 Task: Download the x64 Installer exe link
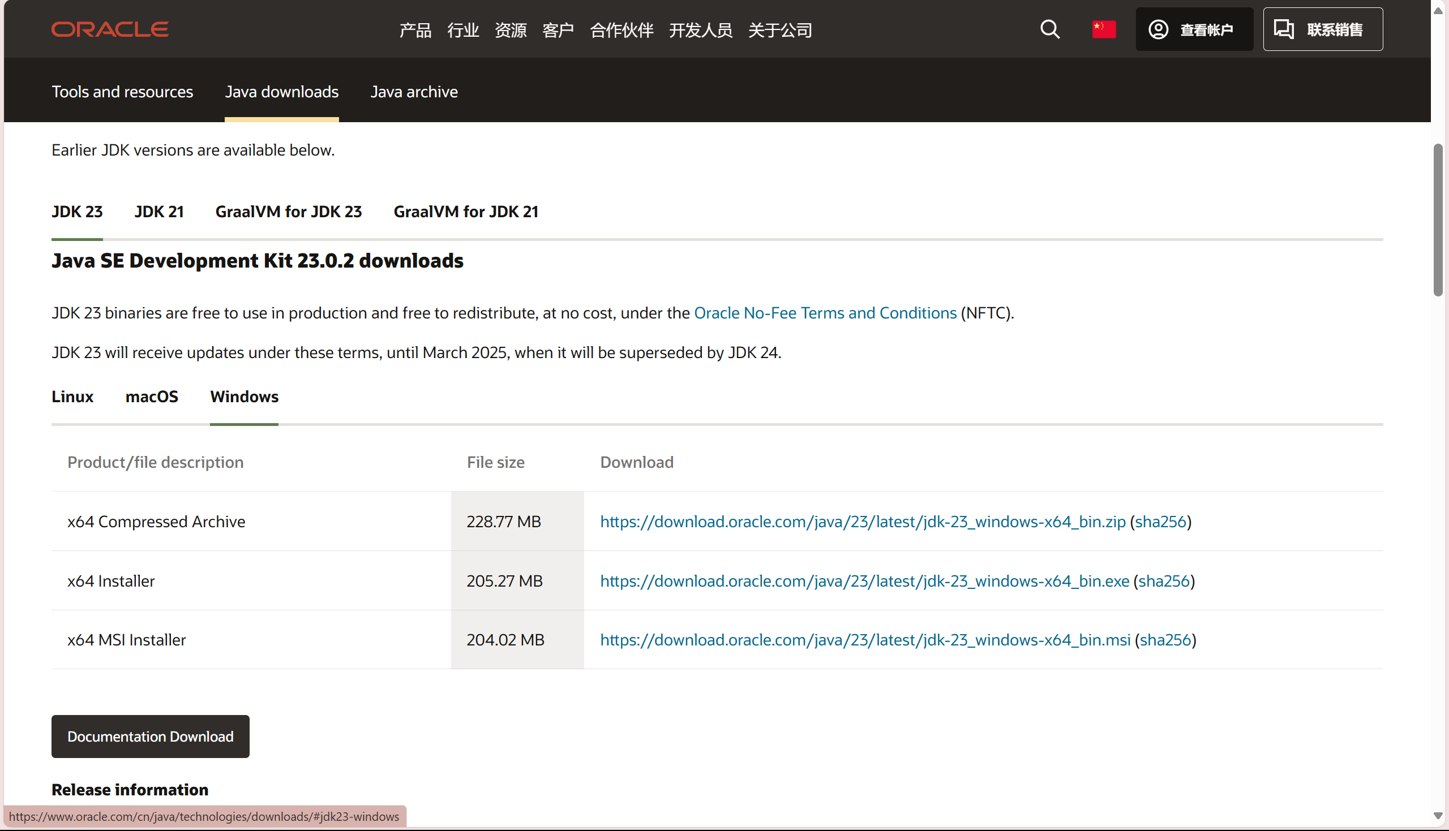864,581
